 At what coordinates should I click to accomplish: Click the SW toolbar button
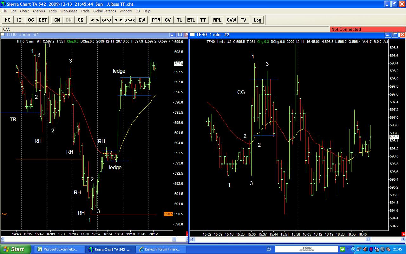coord(142,20)
